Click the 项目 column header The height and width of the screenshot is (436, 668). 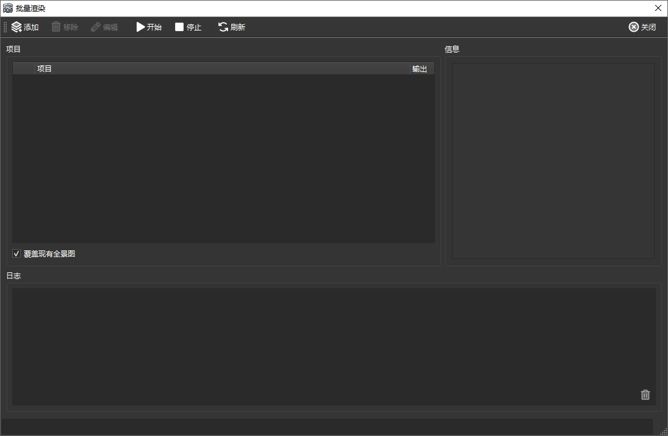[223, 68]
